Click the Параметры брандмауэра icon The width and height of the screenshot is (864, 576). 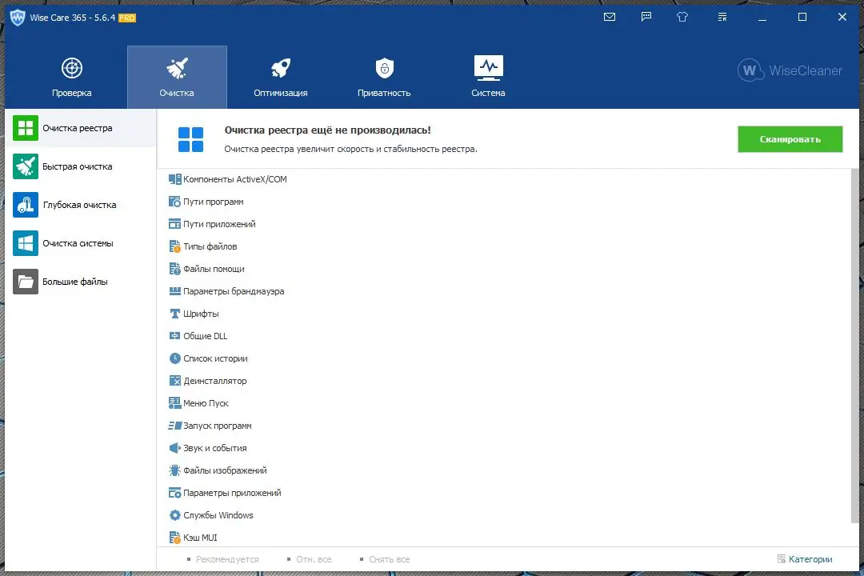[174, 291]
